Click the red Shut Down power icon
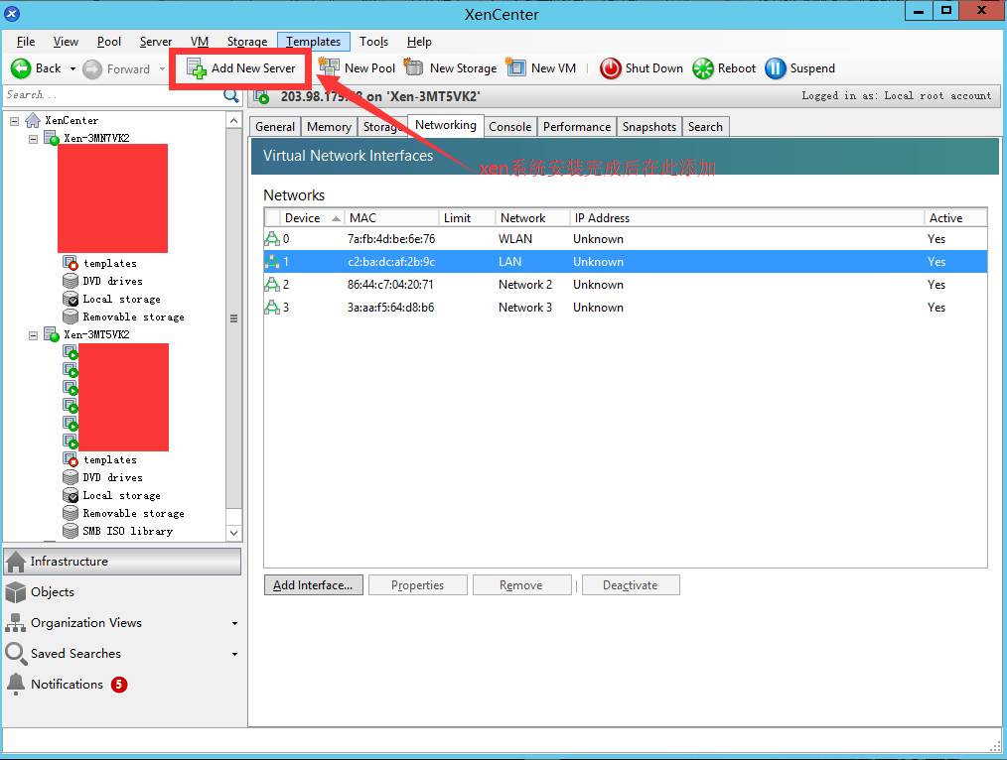The height and width of the screenshot is (760, 1007). pos(610,68)
